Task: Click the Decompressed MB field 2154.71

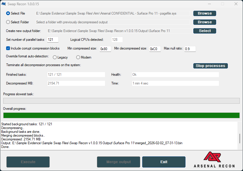Action: pos(76,83)
